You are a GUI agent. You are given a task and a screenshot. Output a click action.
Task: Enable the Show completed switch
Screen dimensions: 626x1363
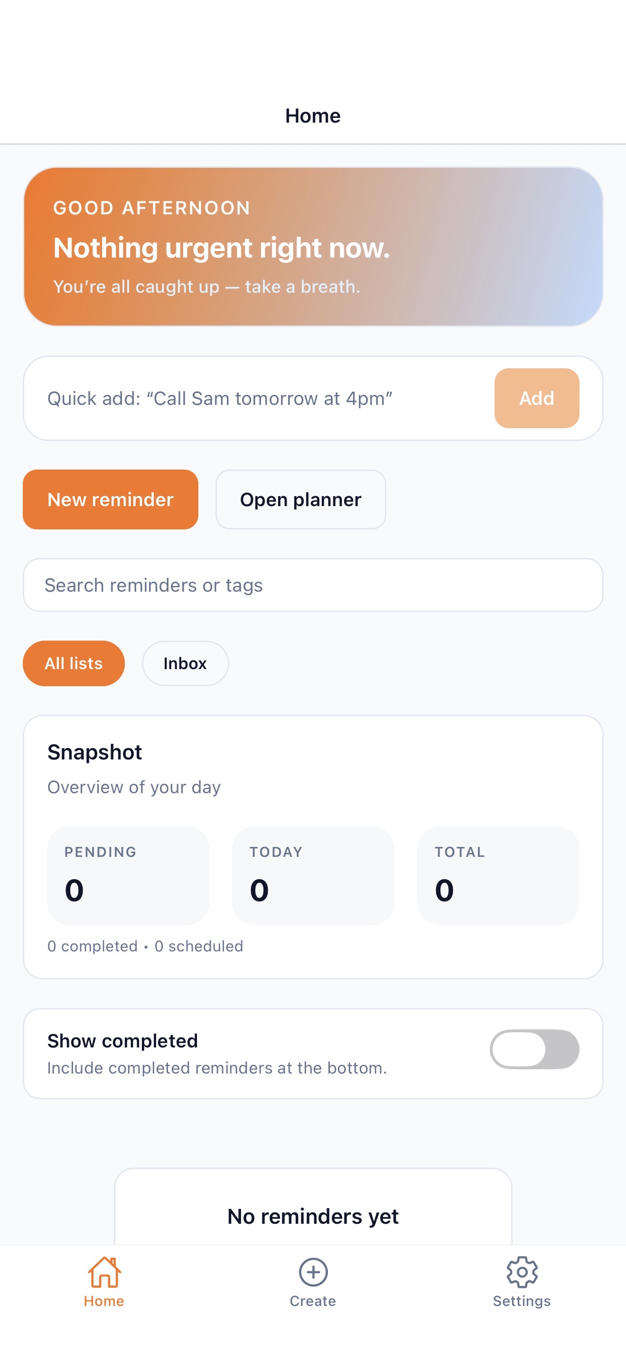click(534, 1049)
